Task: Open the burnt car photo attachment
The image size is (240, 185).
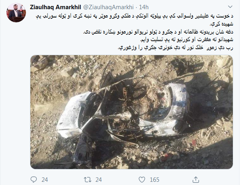Action: click(132, 112)
